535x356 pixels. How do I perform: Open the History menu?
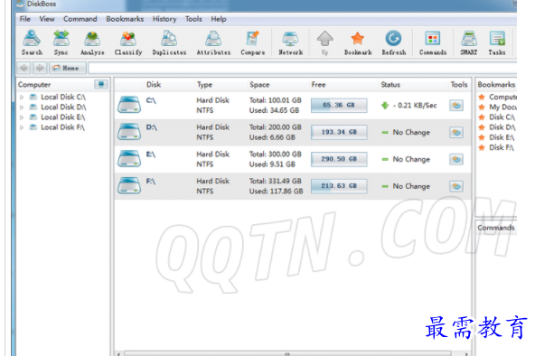point(164,19)
